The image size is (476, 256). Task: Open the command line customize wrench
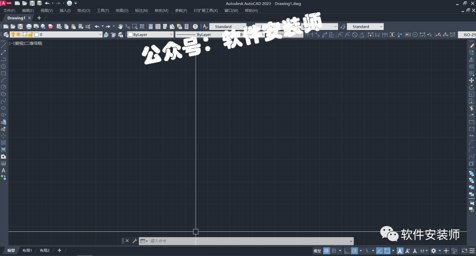point(135,241)
